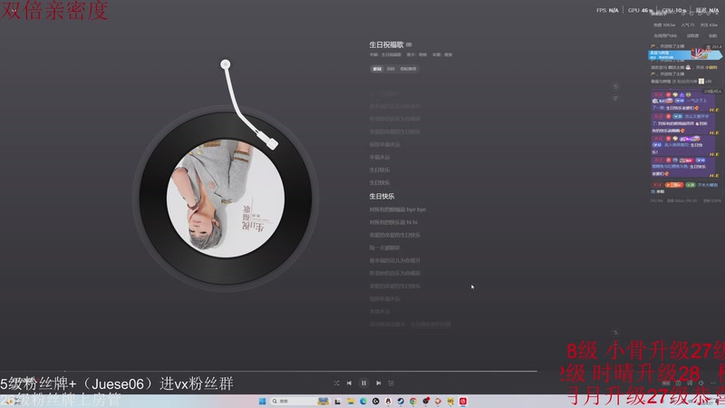Pause the current song
The width and height of the screenshot is (725, 408).
click(364, 383)
